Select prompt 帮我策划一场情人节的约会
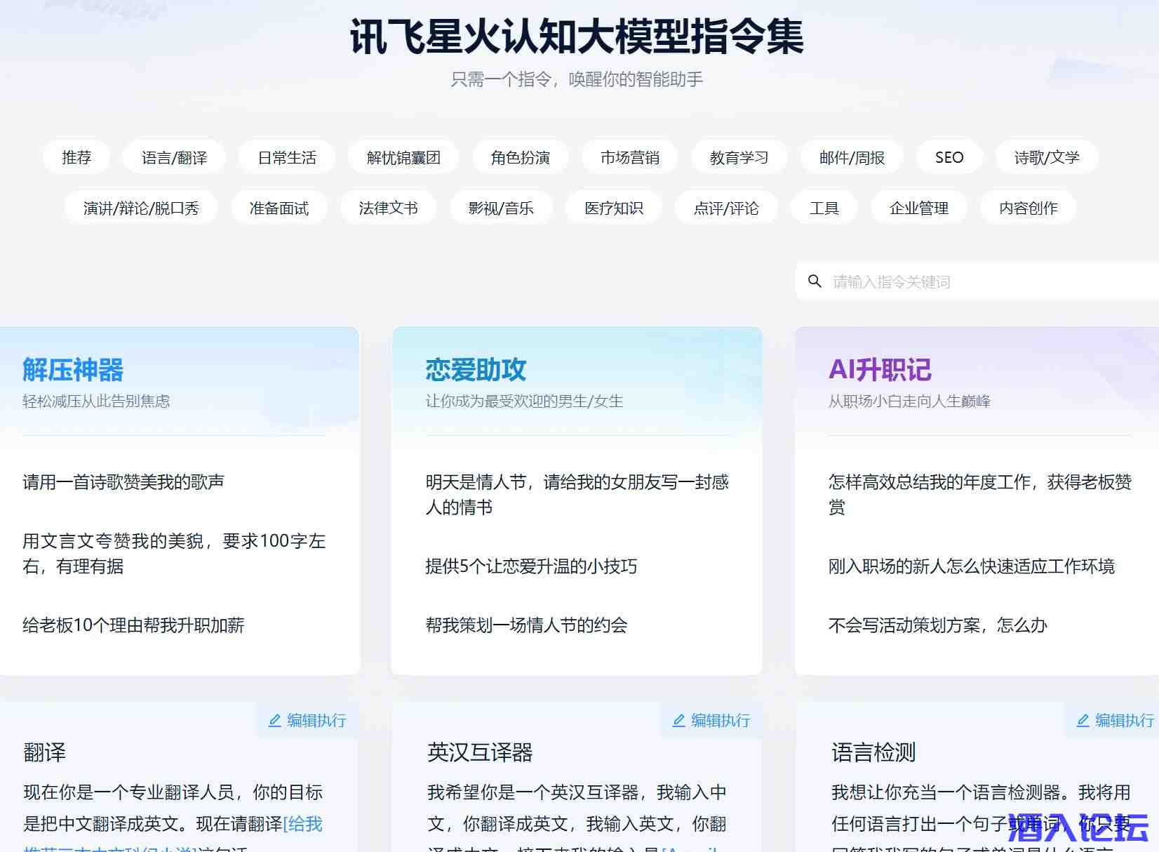Screen dimensions: 1159x852 coord(526,625)
